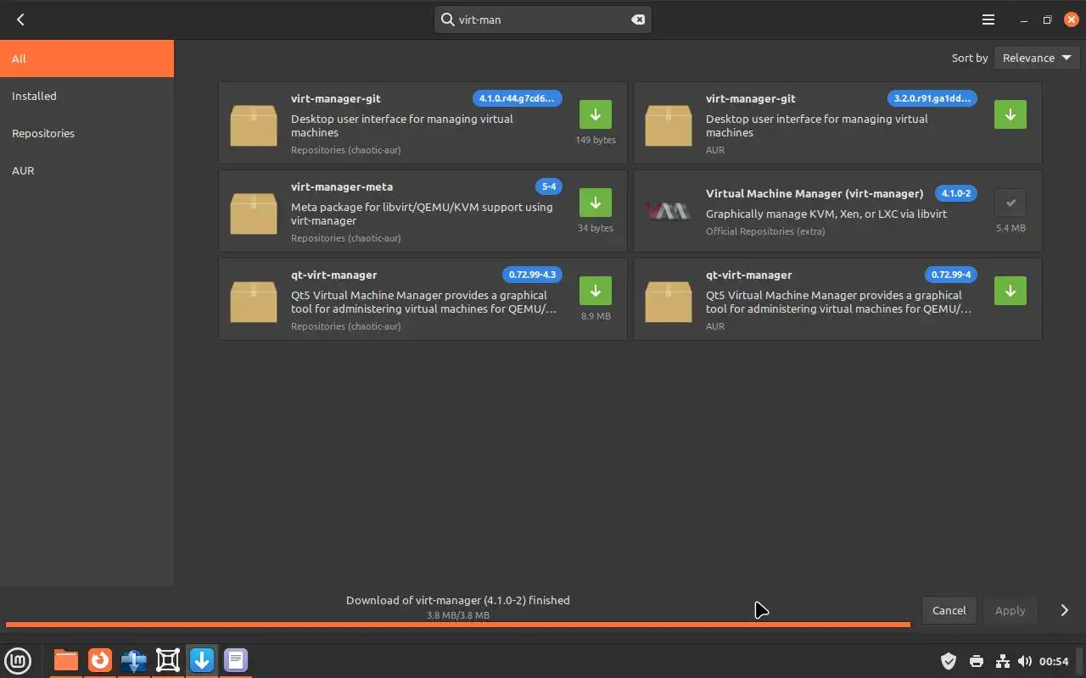The width and height of the screenshot is (1086, 678).
Task: Click the 0.72.99-4.3 version badge
Action: point(532,275)
